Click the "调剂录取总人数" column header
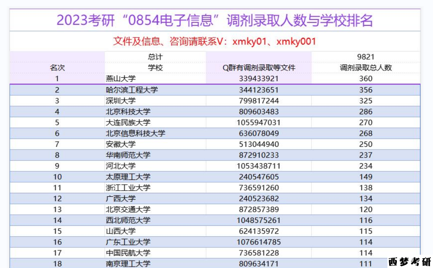This screenshot has width=433, height=268. (365, 67)
